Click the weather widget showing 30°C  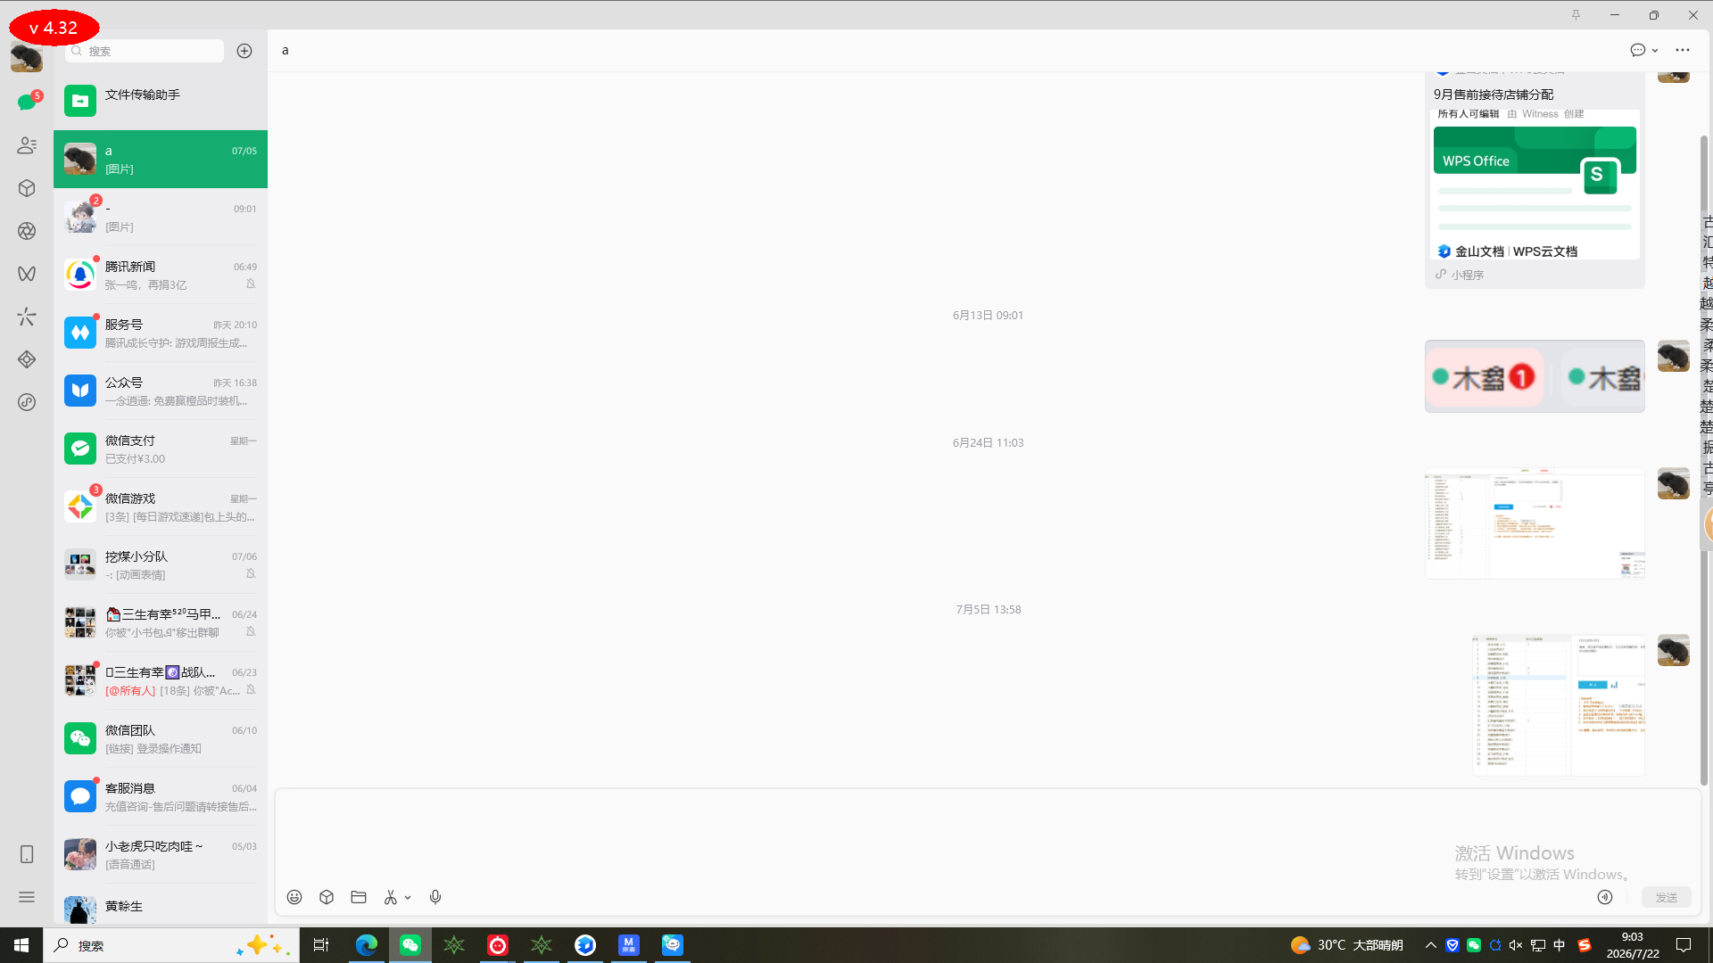1347,945
